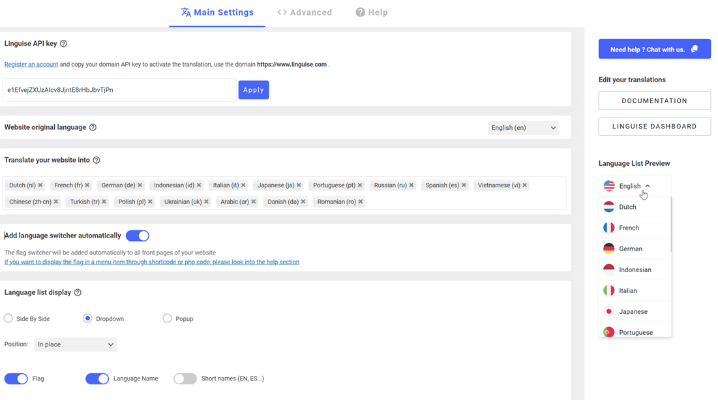Select Side By Side display option
The width and height of the screenshot is (718, 400).
[x=8, y=318]
